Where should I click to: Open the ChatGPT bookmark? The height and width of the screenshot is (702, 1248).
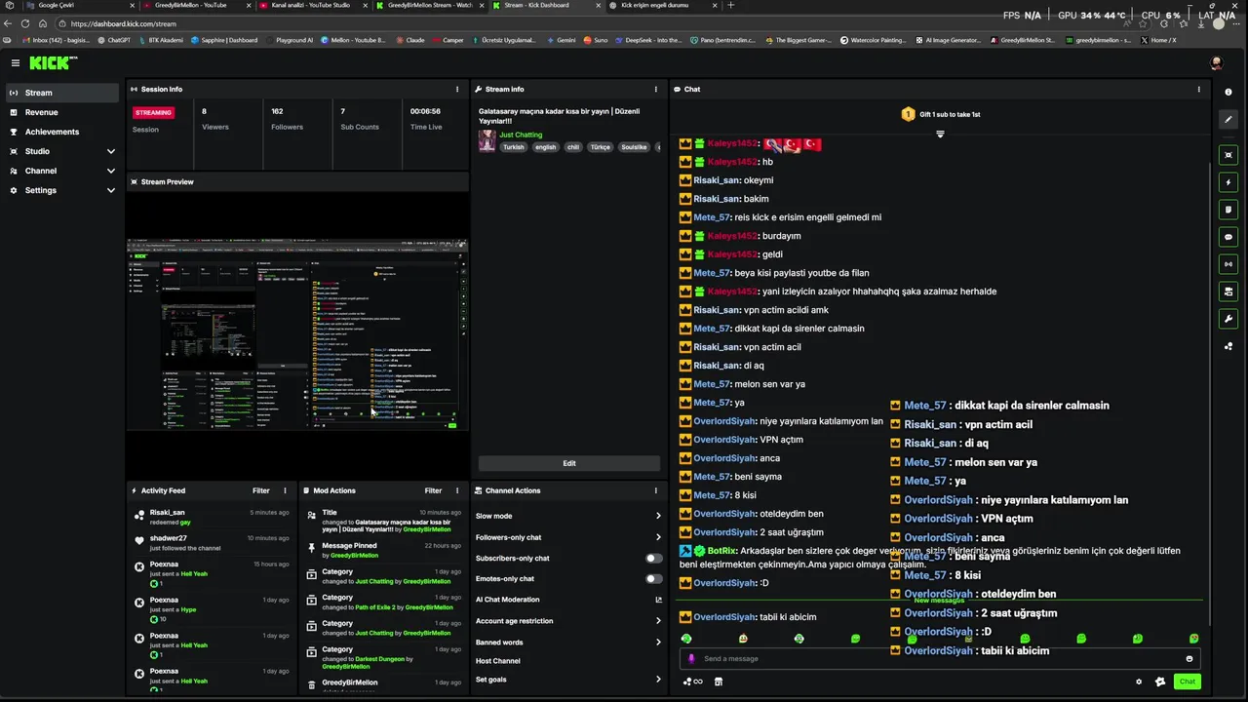pos(114,40)
